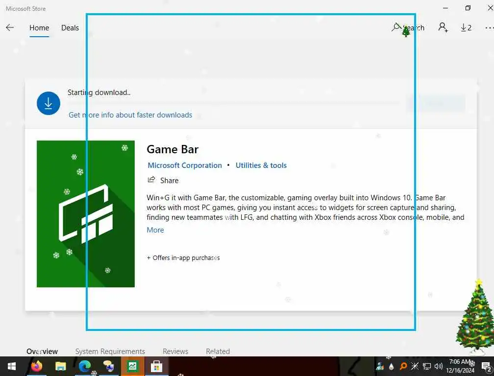Open Microsoft Edge from the taskbar
The height and width of the screenshot is (376, 494).
click(84, 366)
